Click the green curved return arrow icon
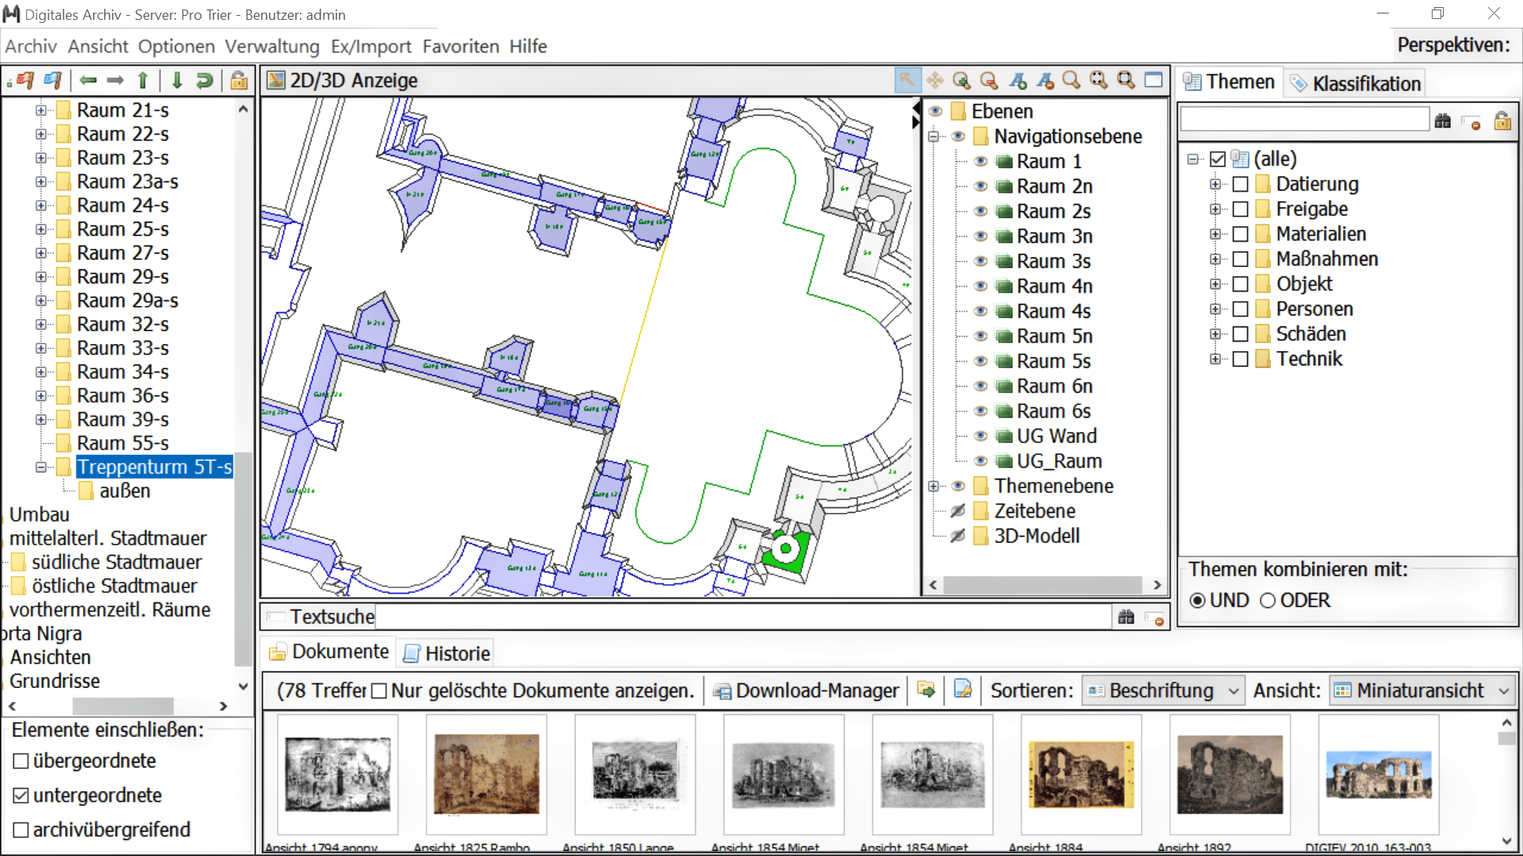The width and height of the screenshot is (1523, 856). tap(204, 80)
